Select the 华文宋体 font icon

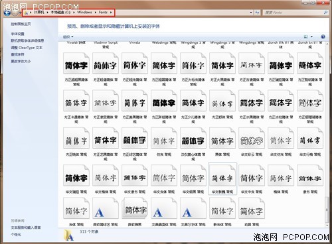tap(164, 175)
